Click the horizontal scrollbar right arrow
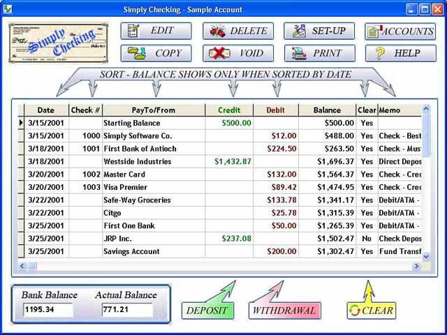This screenshot has height=335, width=447. click(x=416, y=266)
